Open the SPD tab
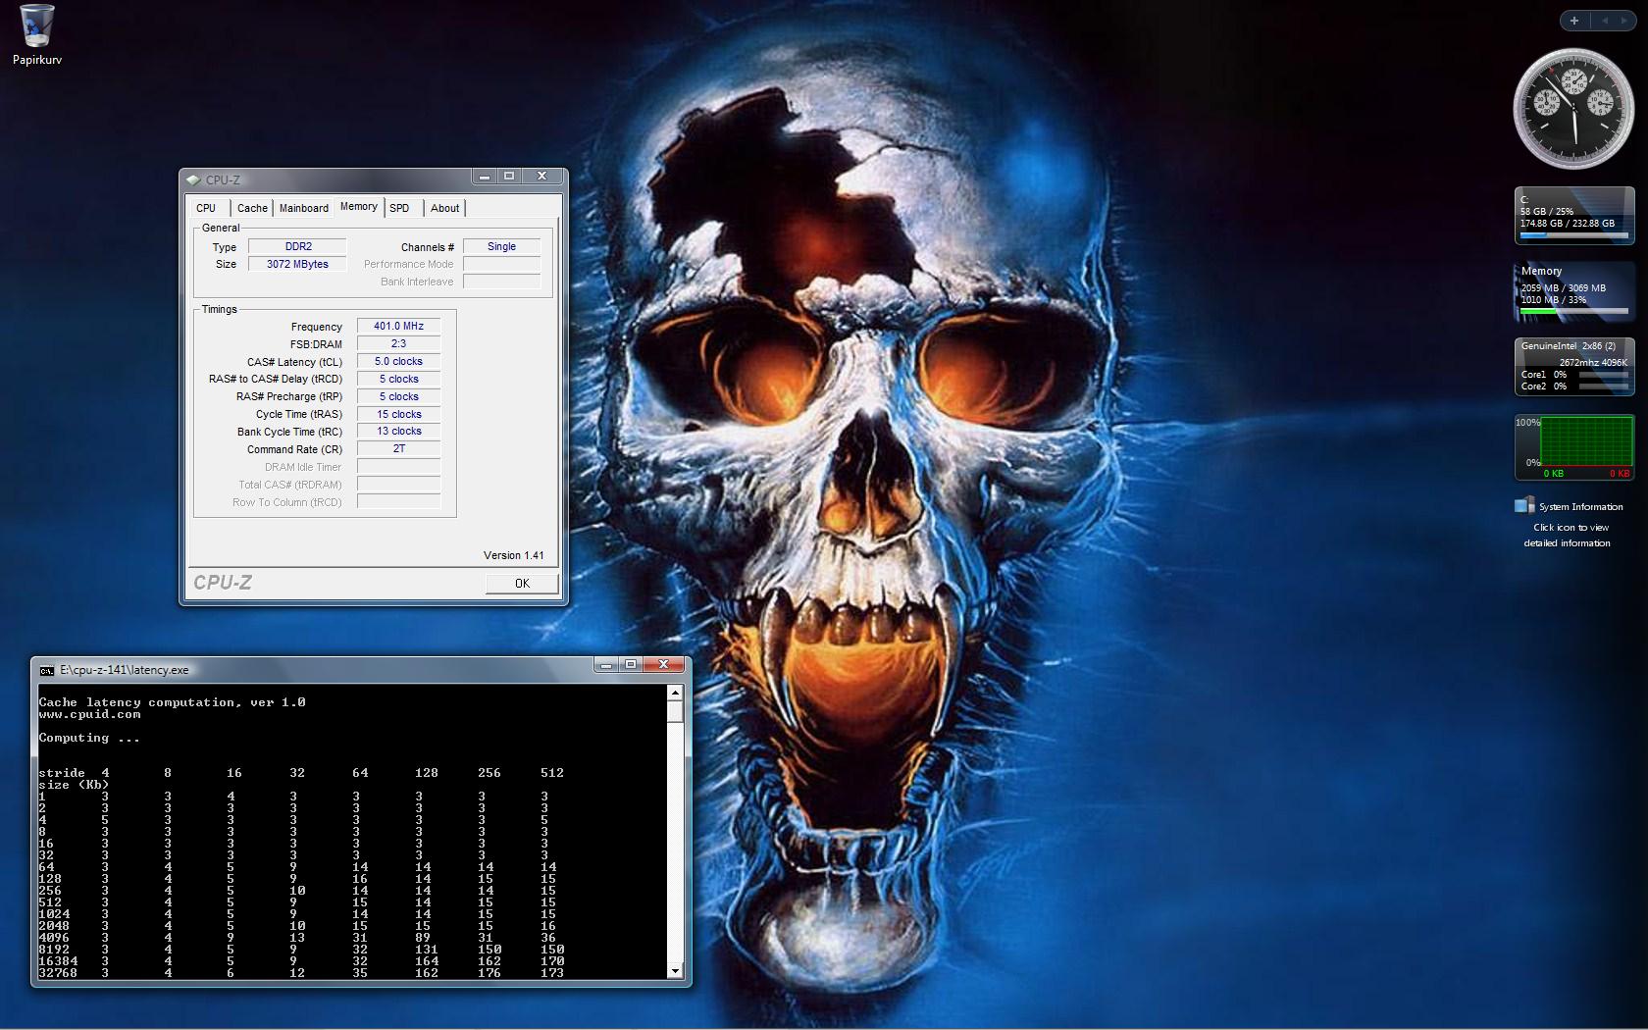Image resolution: width=1648 pixels, height=1030 pixels. pos(399,208)
